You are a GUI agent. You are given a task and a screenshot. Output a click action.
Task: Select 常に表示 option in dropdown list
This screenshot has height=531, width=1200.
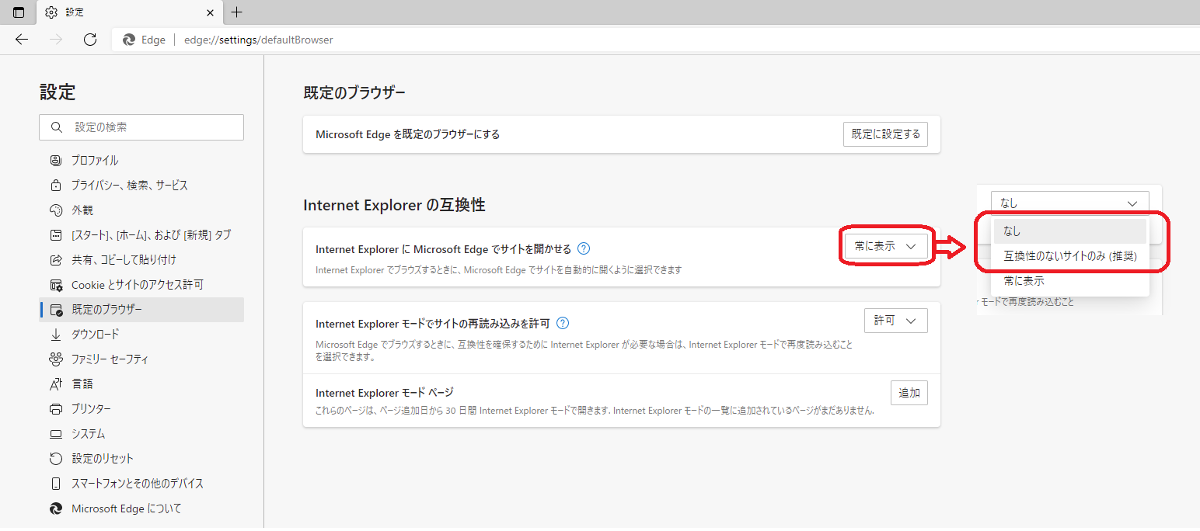1070,281
